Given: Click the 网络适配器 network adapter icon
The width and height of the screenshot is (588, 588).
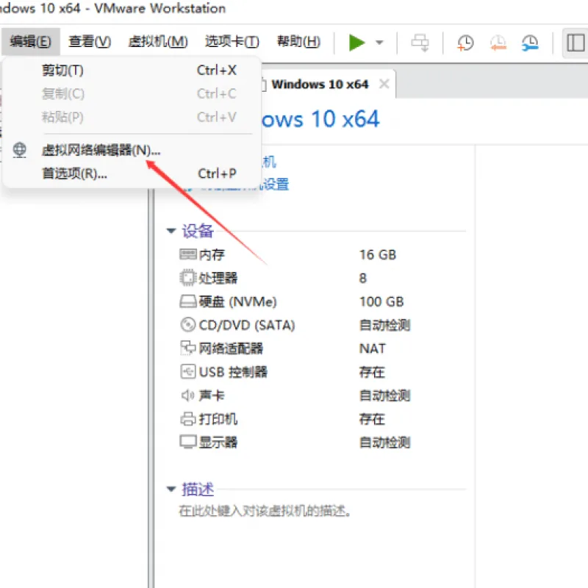Looking at the screenshot, I should (x=188, y=348).
